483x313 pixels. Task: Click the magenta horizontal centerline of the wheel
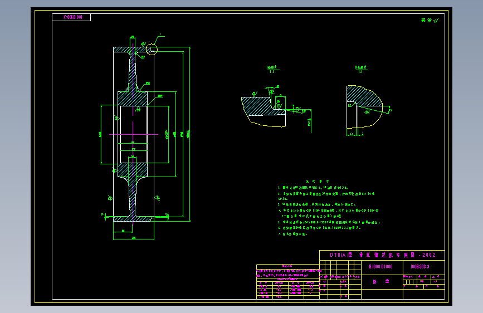pos(133,134)
